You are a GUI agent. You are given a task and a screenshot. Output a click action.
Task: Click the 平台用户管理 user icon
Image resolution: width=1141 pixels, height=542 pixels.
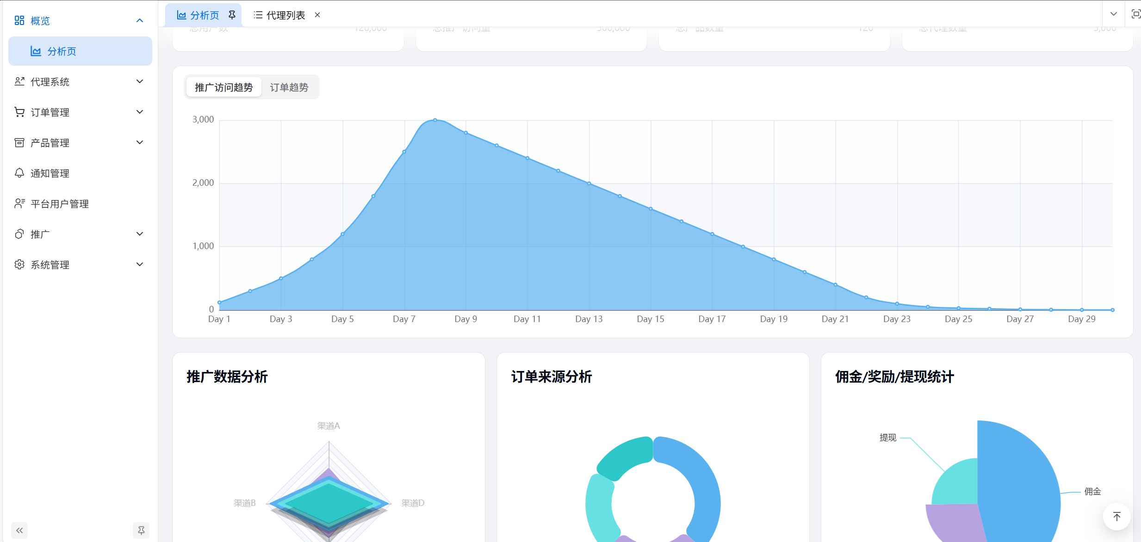coord(19,203)
